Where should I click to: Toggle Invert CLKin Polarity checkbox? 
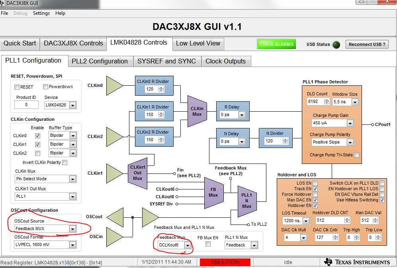click(x=65, y=163)
